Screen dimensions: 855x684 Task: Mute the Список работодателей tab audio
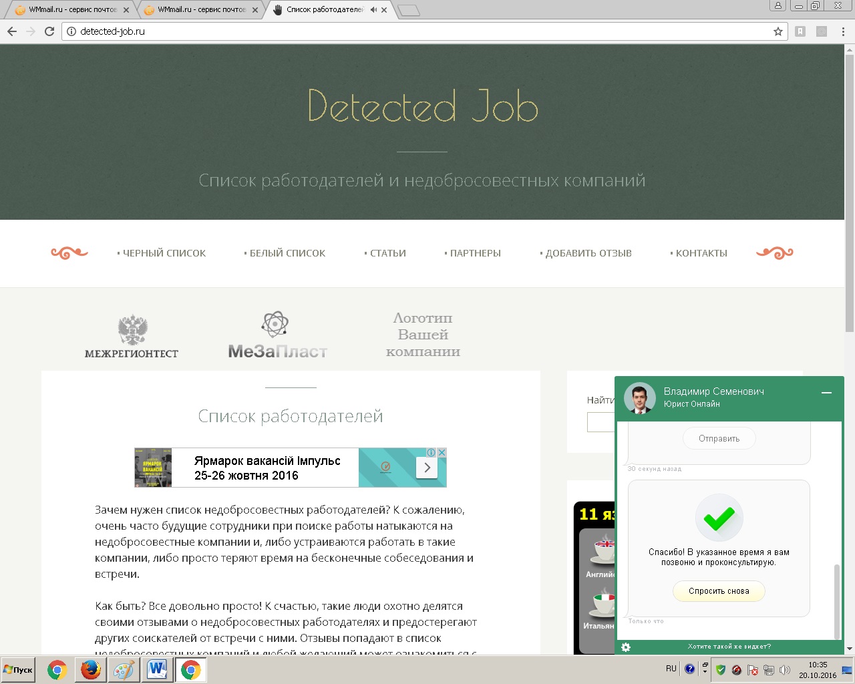[x=373, y=10]
